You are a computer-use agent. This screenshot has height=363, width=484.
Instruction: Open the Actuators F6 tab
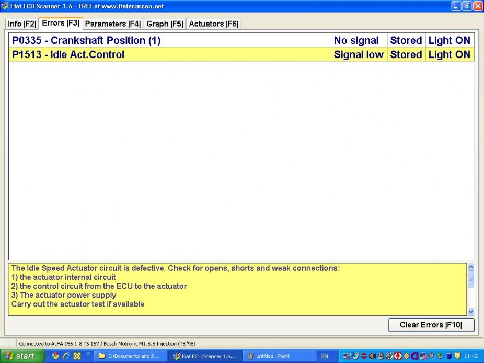(x=213, y=24)
